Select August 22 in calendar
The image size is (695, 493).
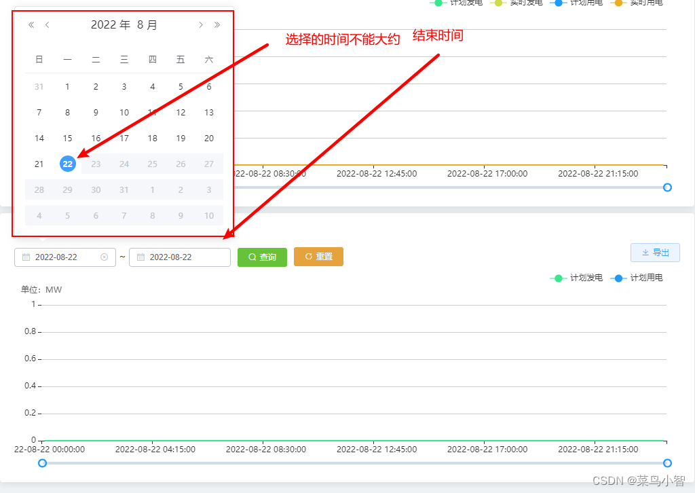67,164
